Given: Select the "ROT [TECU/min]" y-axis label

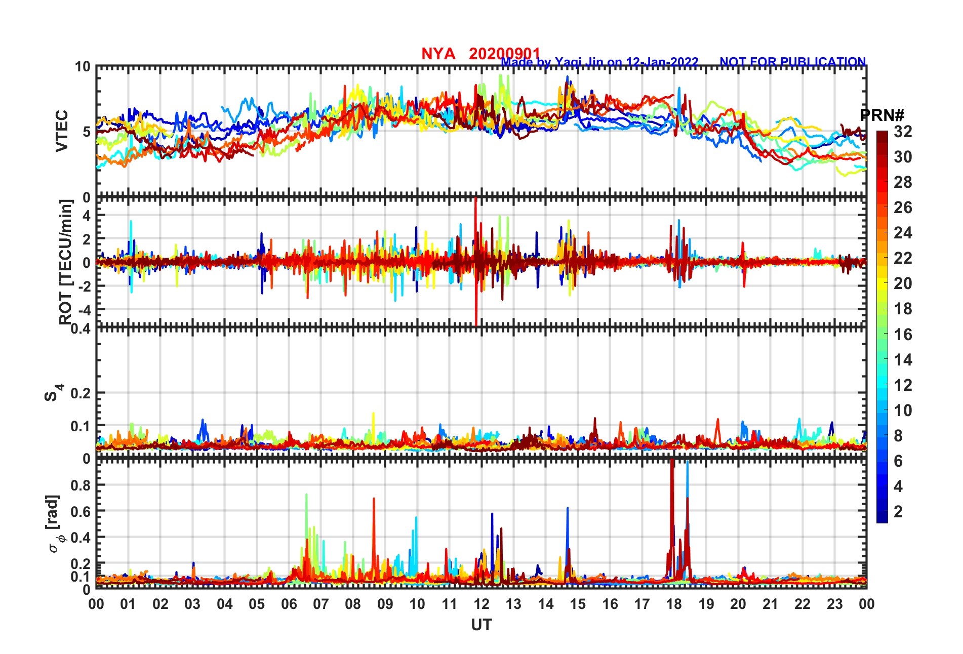Looking at the screenshot, I should (x=66, y=262).
